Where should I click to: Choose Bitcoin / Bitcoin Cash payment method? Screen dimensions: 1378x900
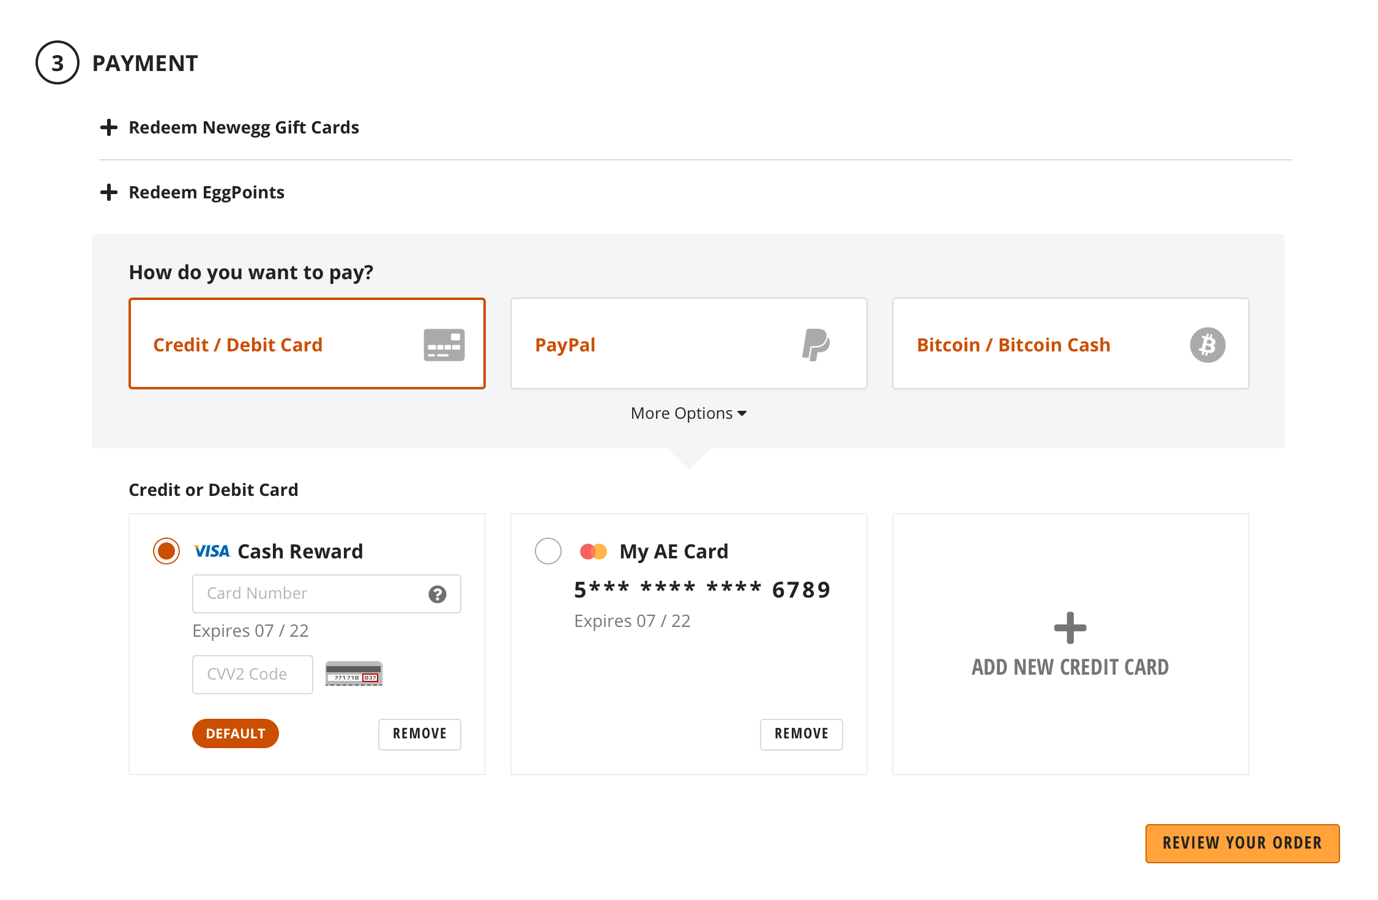[1070, 343]
